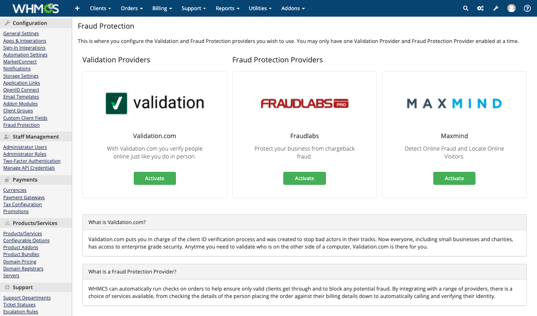The width and height of the screenshot is (537, 316).
Task: Open Two-Factor Authentication link
Action: pos(32,161)
